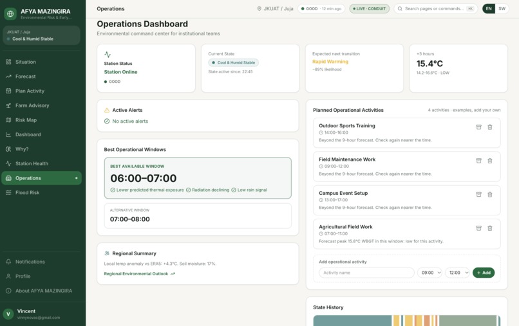
Task: Open Station Health label in sidebar
Action: (x=32, y=164)
